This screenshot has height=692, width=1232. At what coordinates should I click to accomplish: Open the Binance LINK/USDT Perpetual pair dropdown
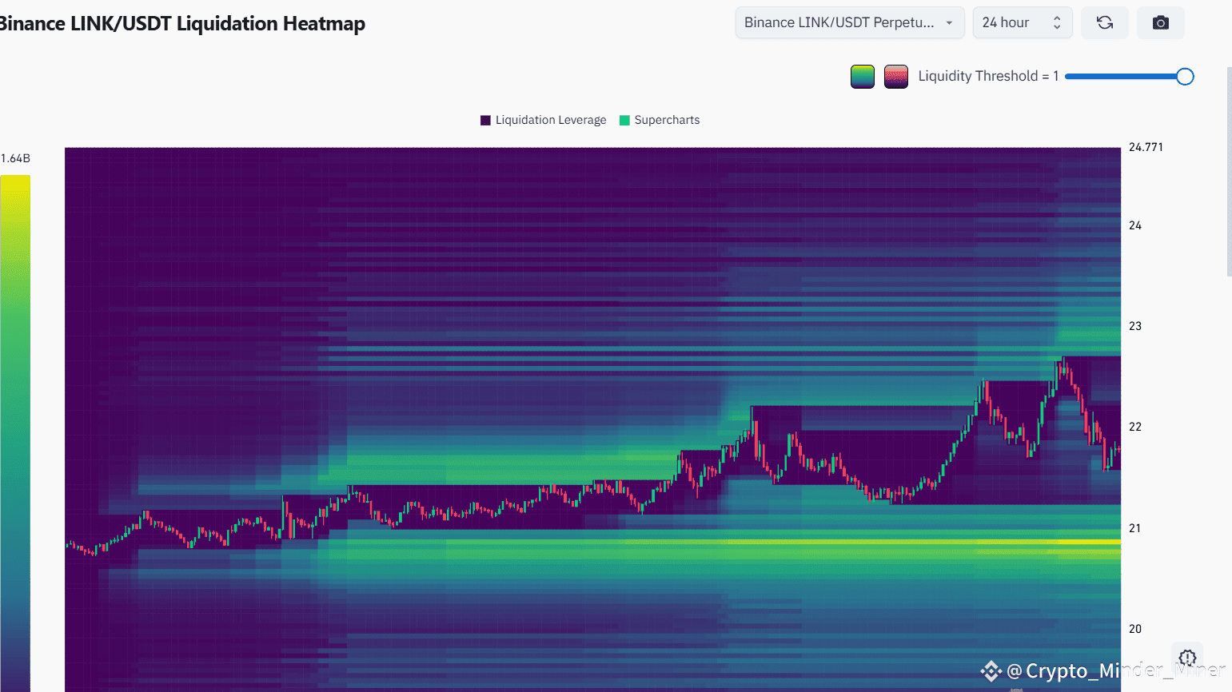pyautogui.click(x=849, y=22)
